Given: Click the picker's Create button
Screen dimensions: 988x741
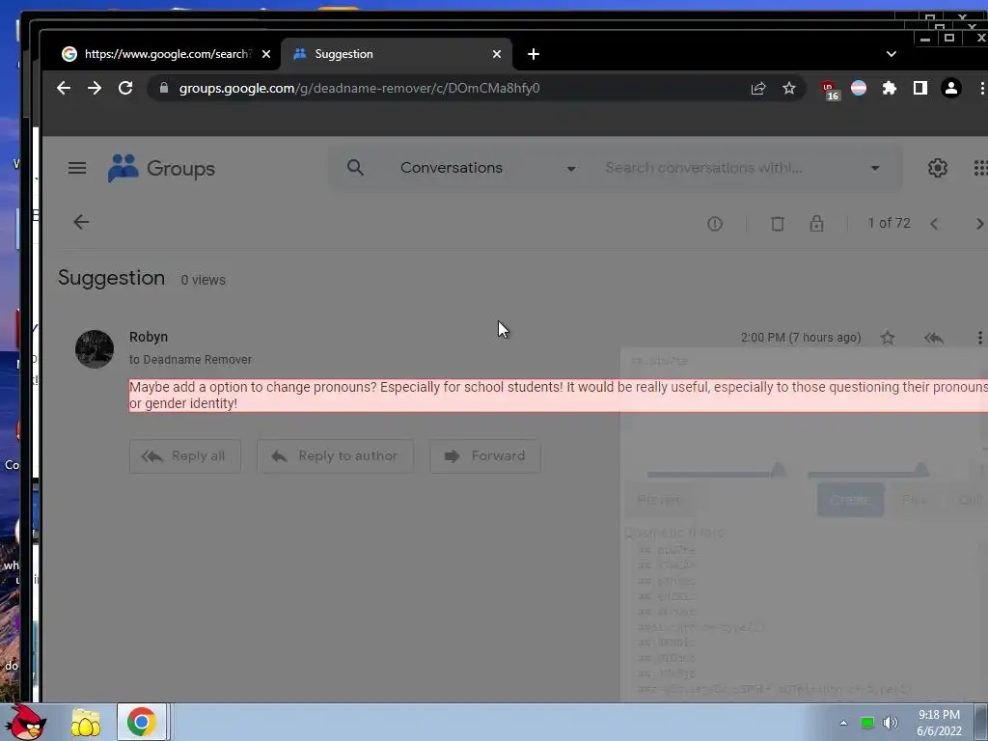Looking at the screenshot, I should (x=851, y=500).
